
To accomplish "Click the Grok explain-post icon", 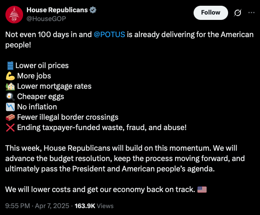I will [x=237, y=13].
